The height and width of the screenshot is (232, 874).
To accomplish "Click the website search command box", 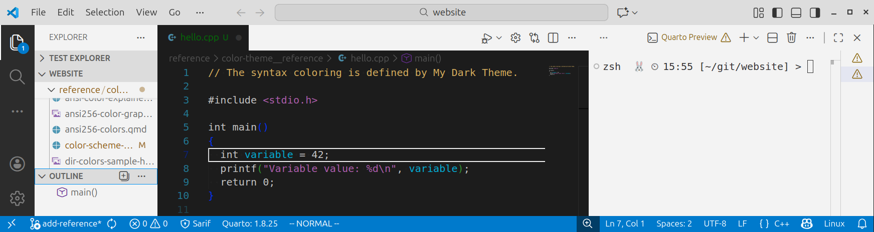I will pyautogui.click(x=441, y=12).
